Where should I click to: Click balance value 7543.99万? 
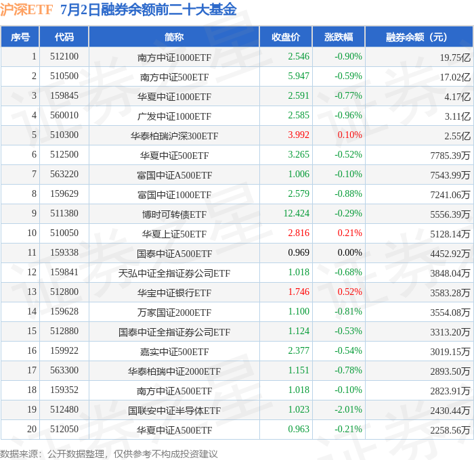[450, 175]
